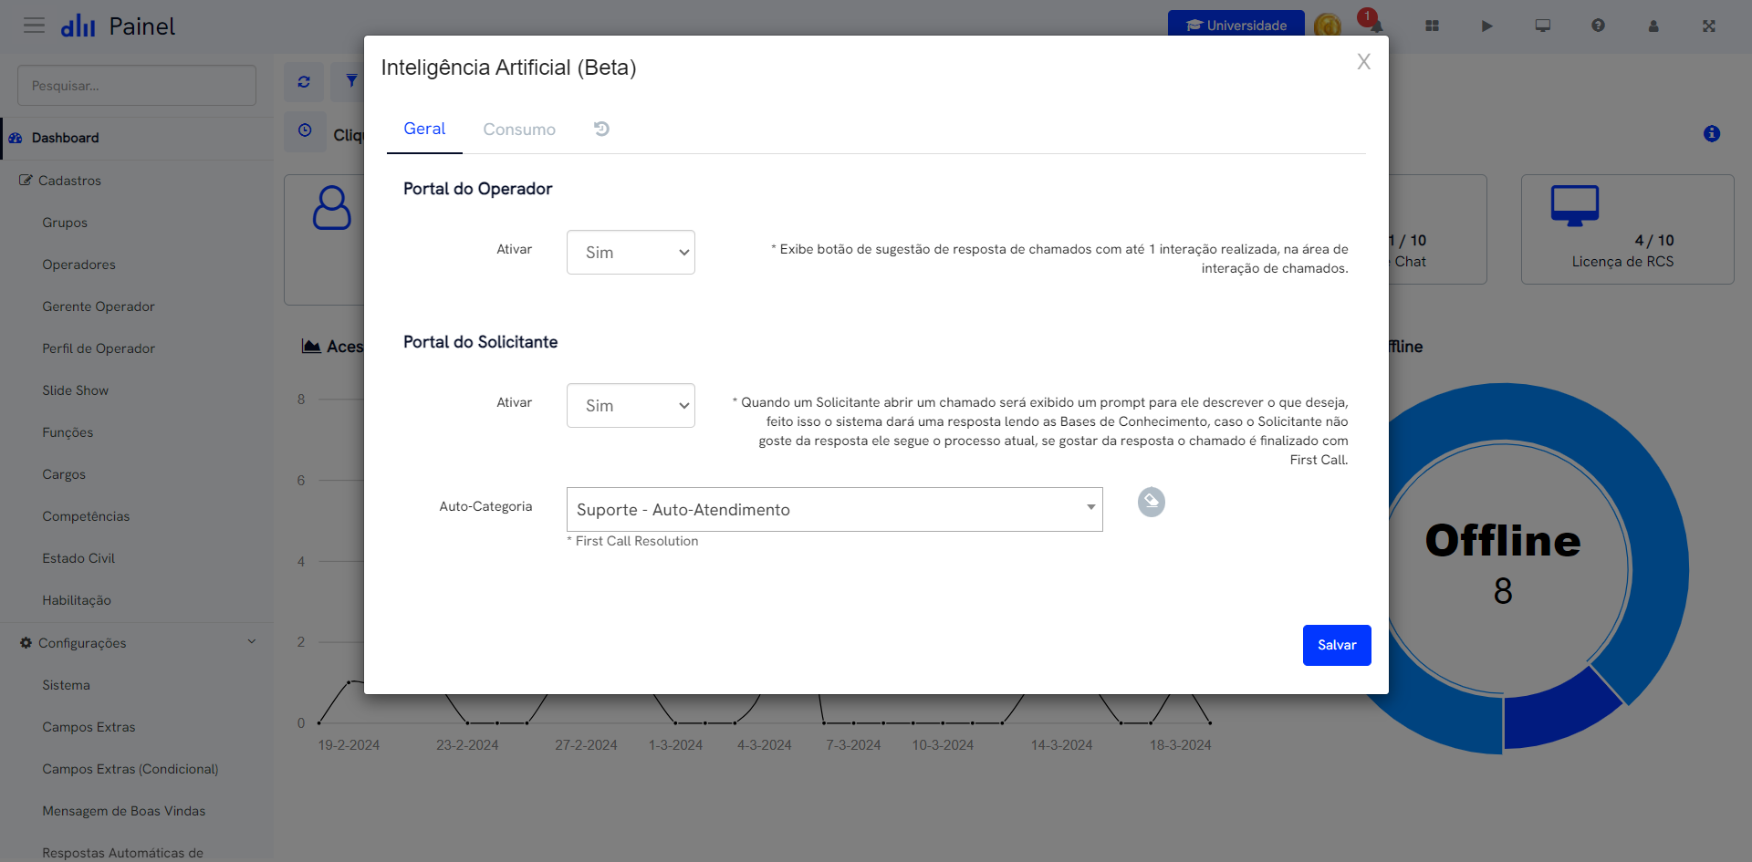Switch to the Consumo tab
The width and height of the screenshot is (1752, 862).
pyautogui.click(x=519, y=129)
